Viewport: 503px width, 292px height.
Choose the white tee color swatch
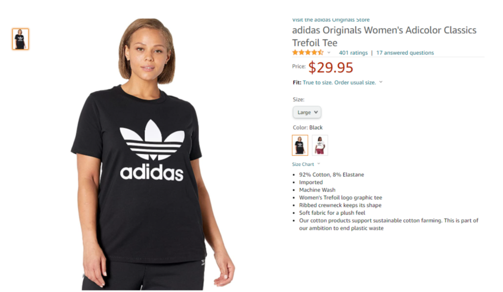click(x=320, y=145)
